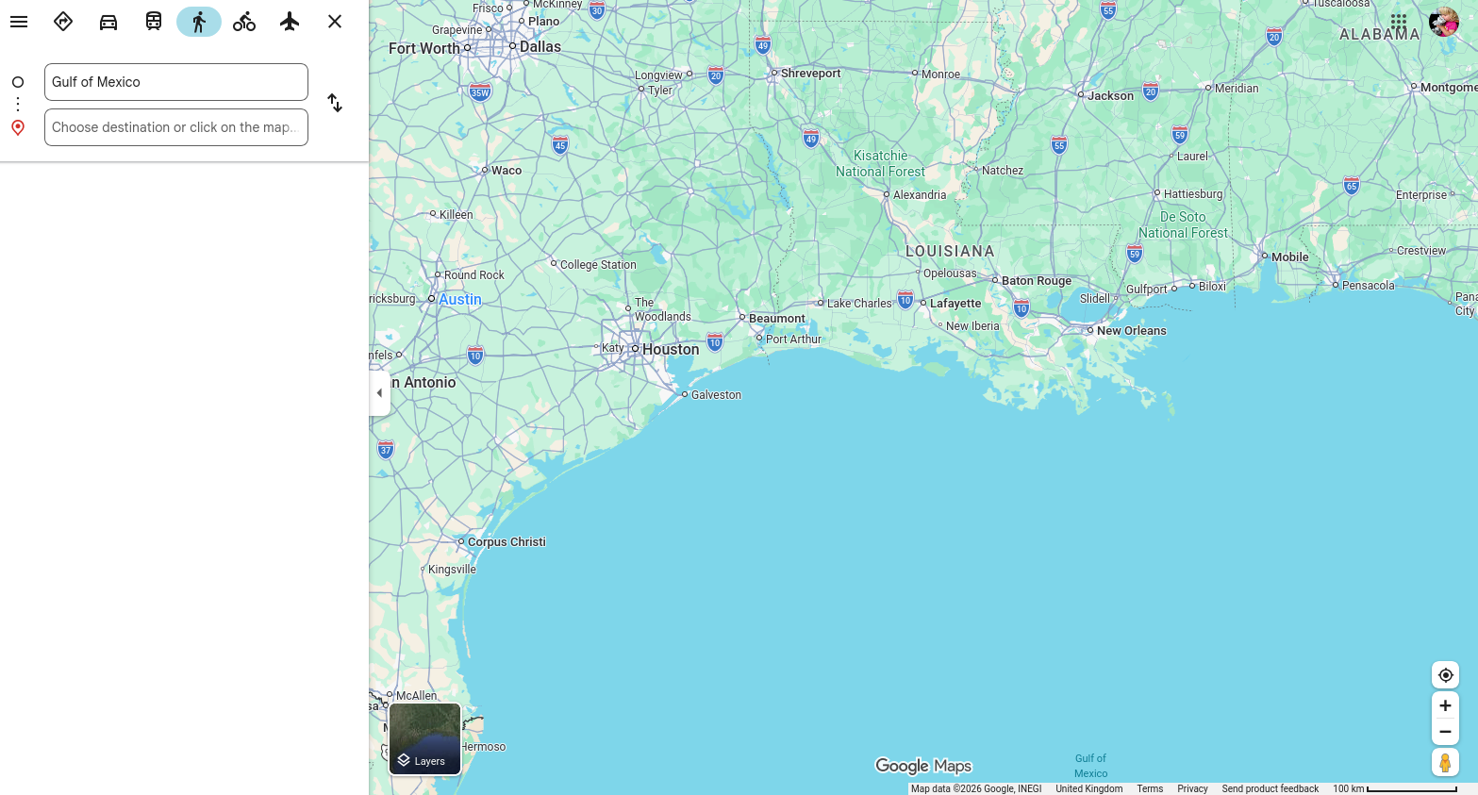
Task: Click the Alexandria city label
Action: (x=920, y=195)
